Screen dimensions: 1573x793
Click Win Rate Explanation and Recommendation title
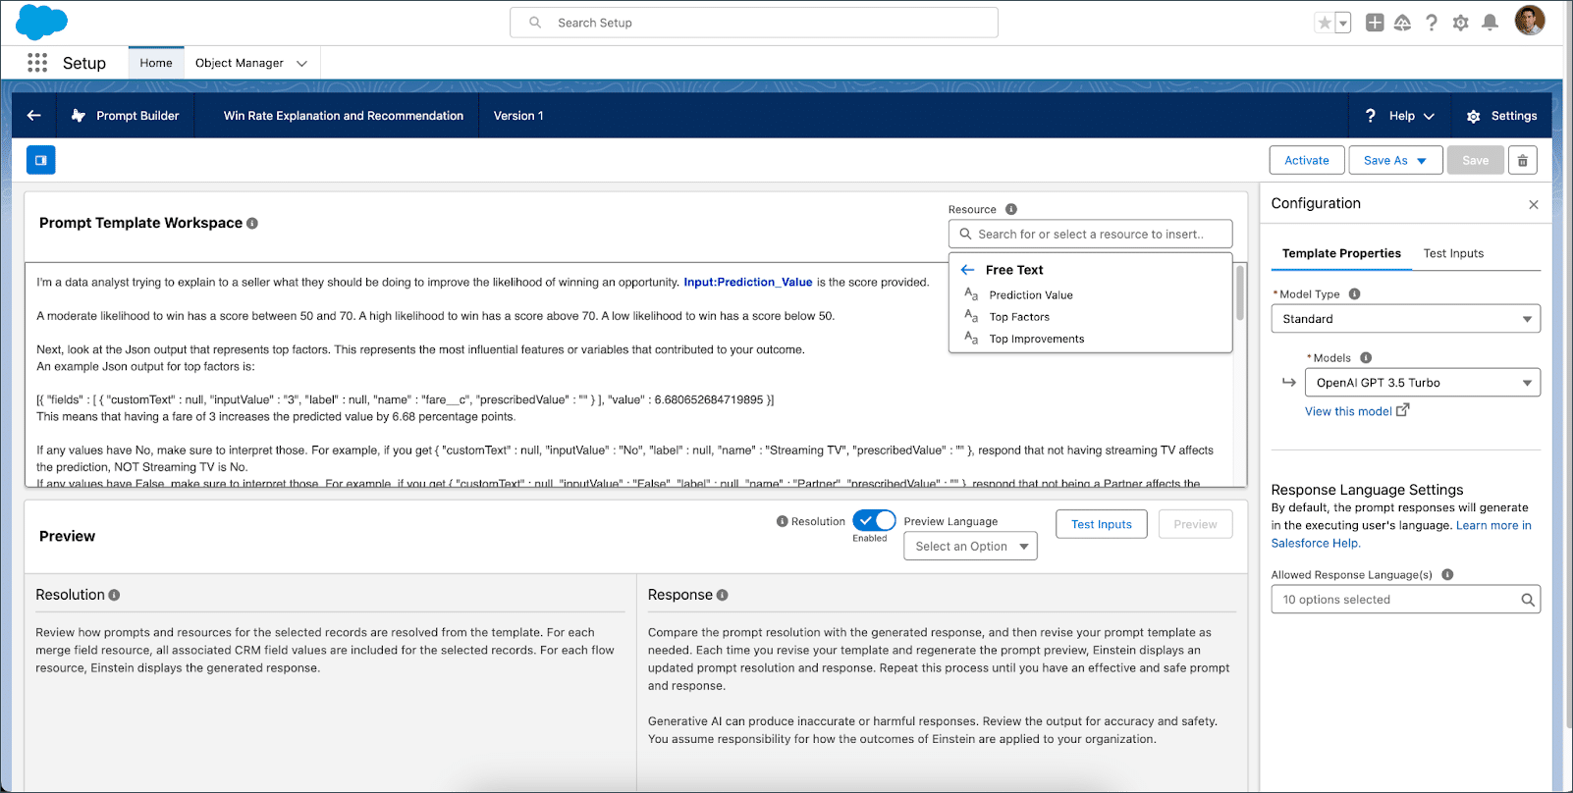pyautogui.click(x=344, y=116)
